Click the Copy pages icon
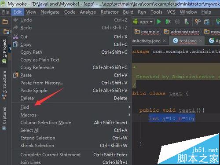This screenshot has width=220, height=165. tap(15, 44)
